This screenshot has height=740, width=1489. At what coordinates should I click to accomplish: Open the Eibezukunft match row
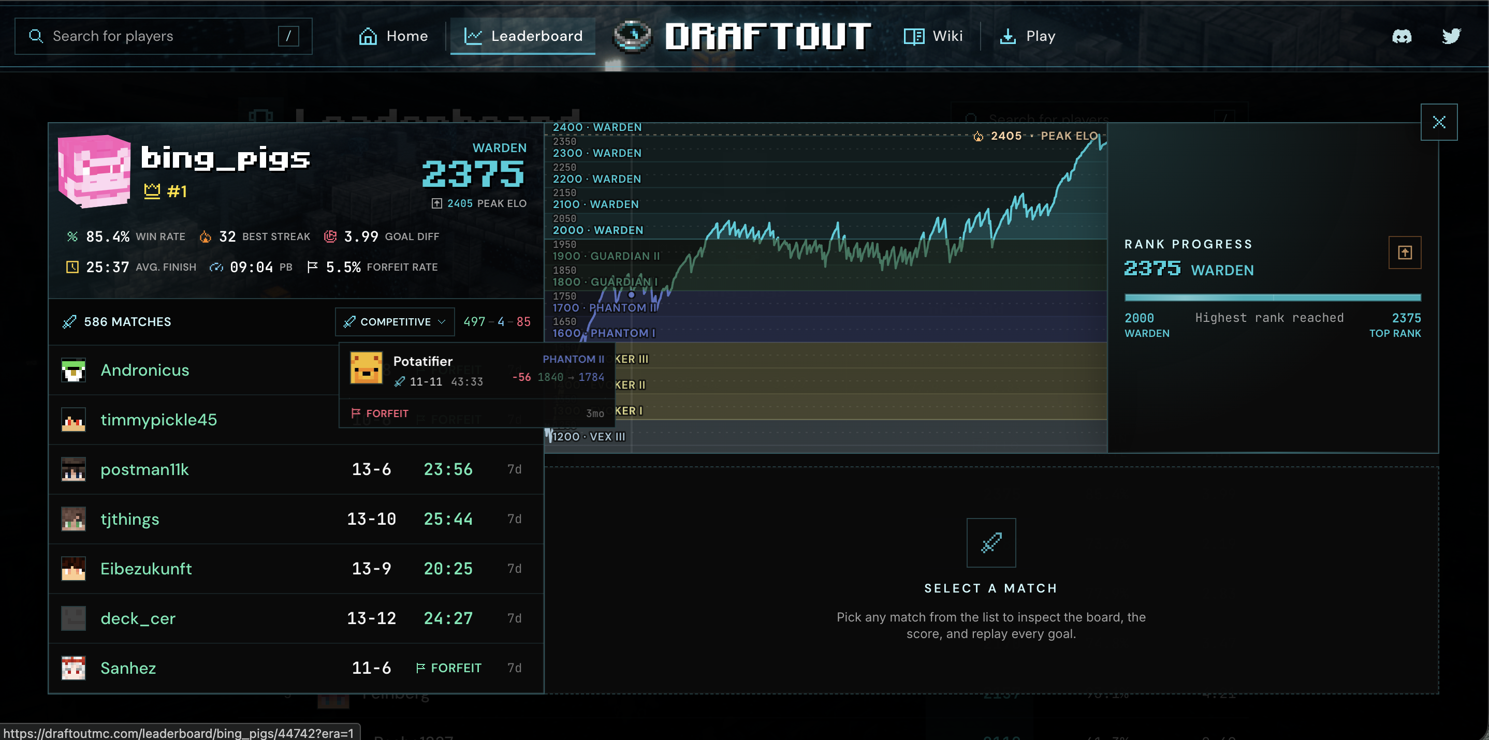(296, 569)
